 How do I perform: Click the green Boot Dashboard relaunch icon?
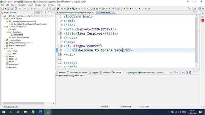[58, 9]
